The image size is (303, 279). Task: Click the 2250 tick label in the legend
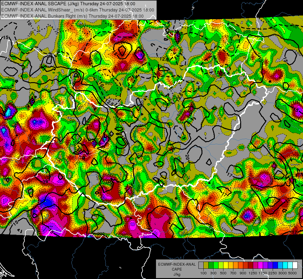coord(273,273)
